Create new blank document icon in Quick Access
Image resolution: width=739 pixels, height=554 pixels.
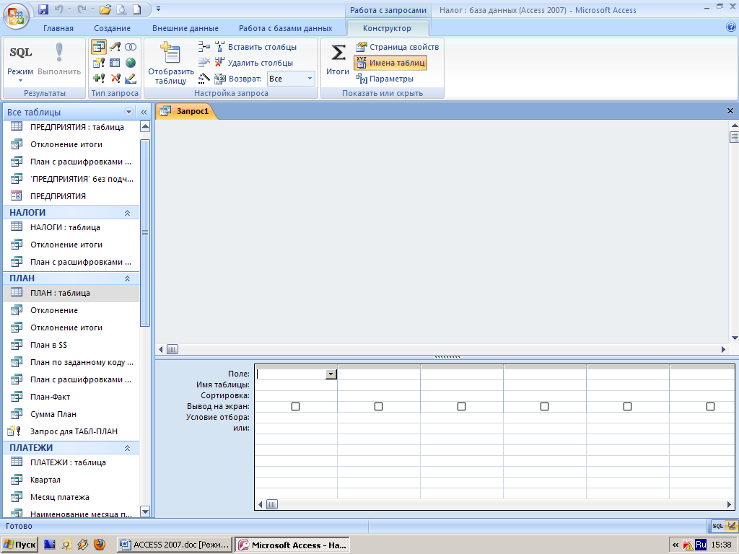tap(136, 9)
